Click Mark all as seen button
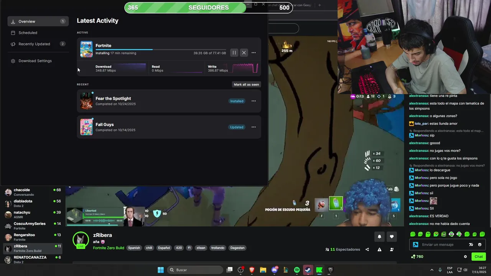 coord(246,84)
